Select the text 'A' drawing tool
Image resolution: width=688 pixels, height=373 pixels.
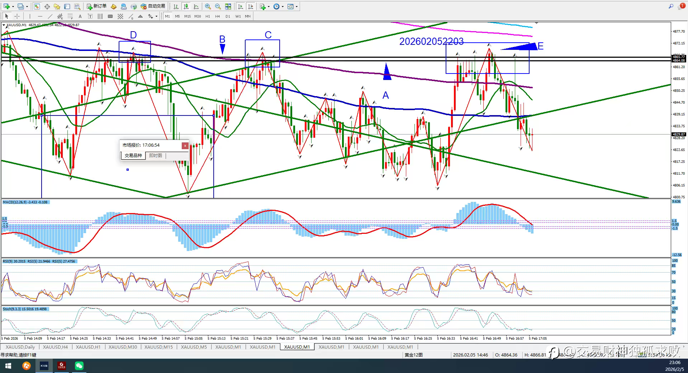[80, 16]
